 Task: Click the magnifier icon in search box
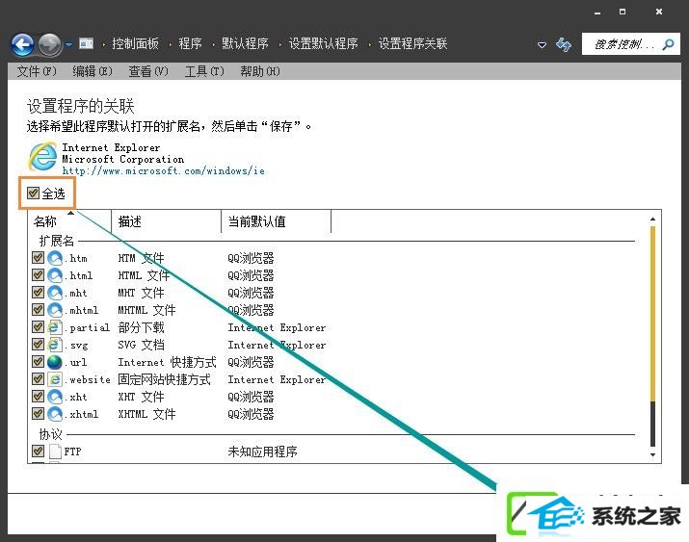(668, 44)
